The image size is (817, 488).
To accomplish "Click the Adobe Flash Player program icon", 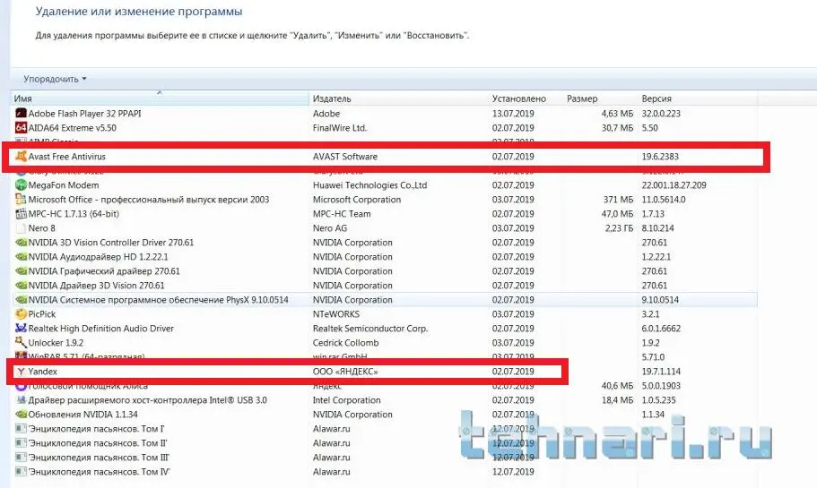I will (21, 114).
